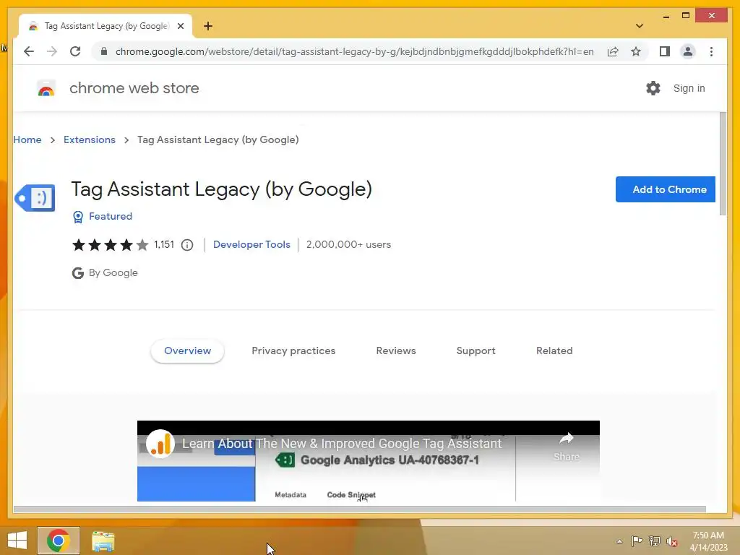Image resolution: width=740 pixels, height=555 pixels.
Task: Open Chrome's three-dot menu
Action: click(x=711, y=51)
